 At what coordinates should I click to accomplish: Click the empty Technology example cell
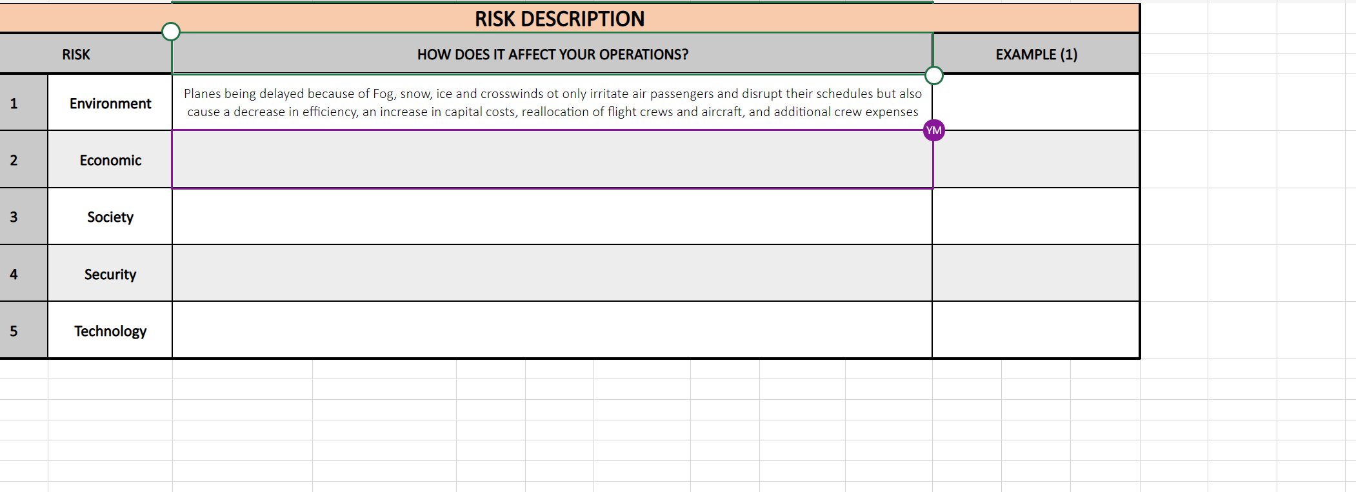click(x=1035, y=330)
